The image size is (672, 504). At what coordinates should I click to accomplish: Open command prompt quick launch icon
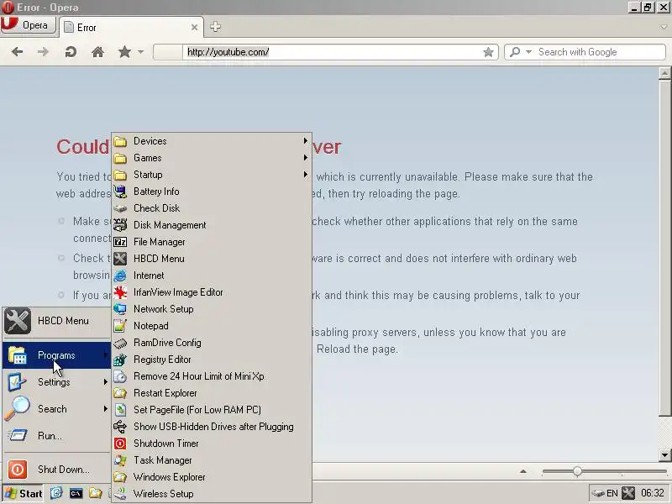coord(76,493)
